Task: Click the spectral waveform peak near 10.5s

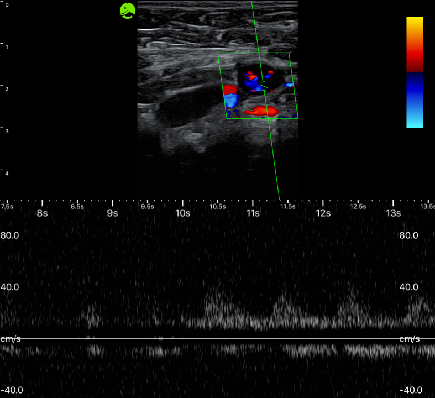Action: point(213,301)
